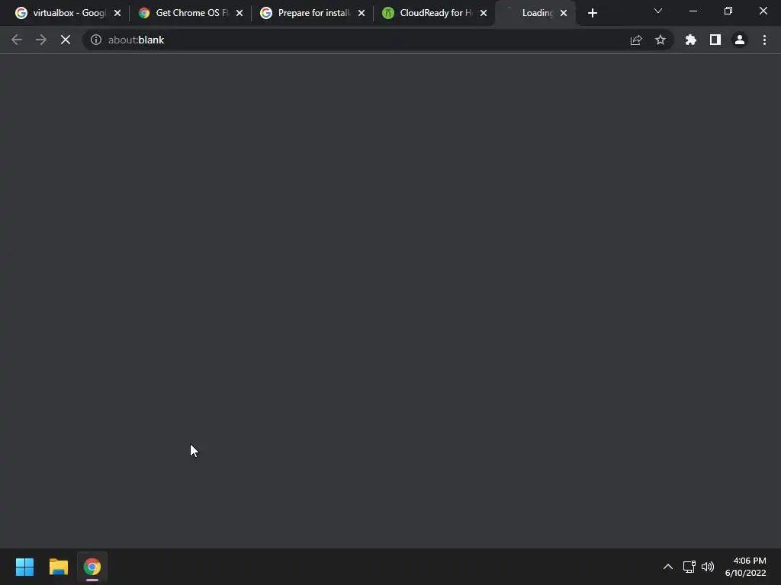
Task: Select the Loading tab
Action: point(537,13)
